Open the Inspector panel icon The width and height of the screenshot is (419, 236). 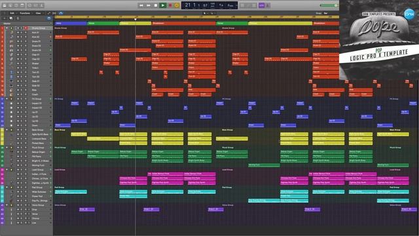click(10, 5)
